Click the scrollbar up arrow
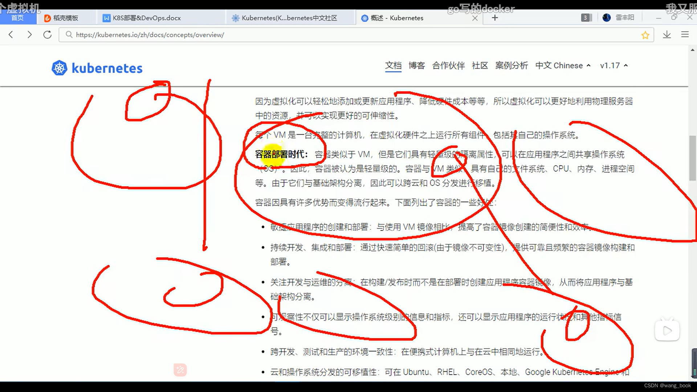Screen dimensions: 697x392 pos(693,50)
